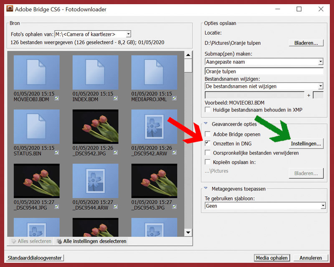The height and width of the screenshot is (267, 334).
Task: Collapse the Metagegevens toepassen section
Action: 205,188
